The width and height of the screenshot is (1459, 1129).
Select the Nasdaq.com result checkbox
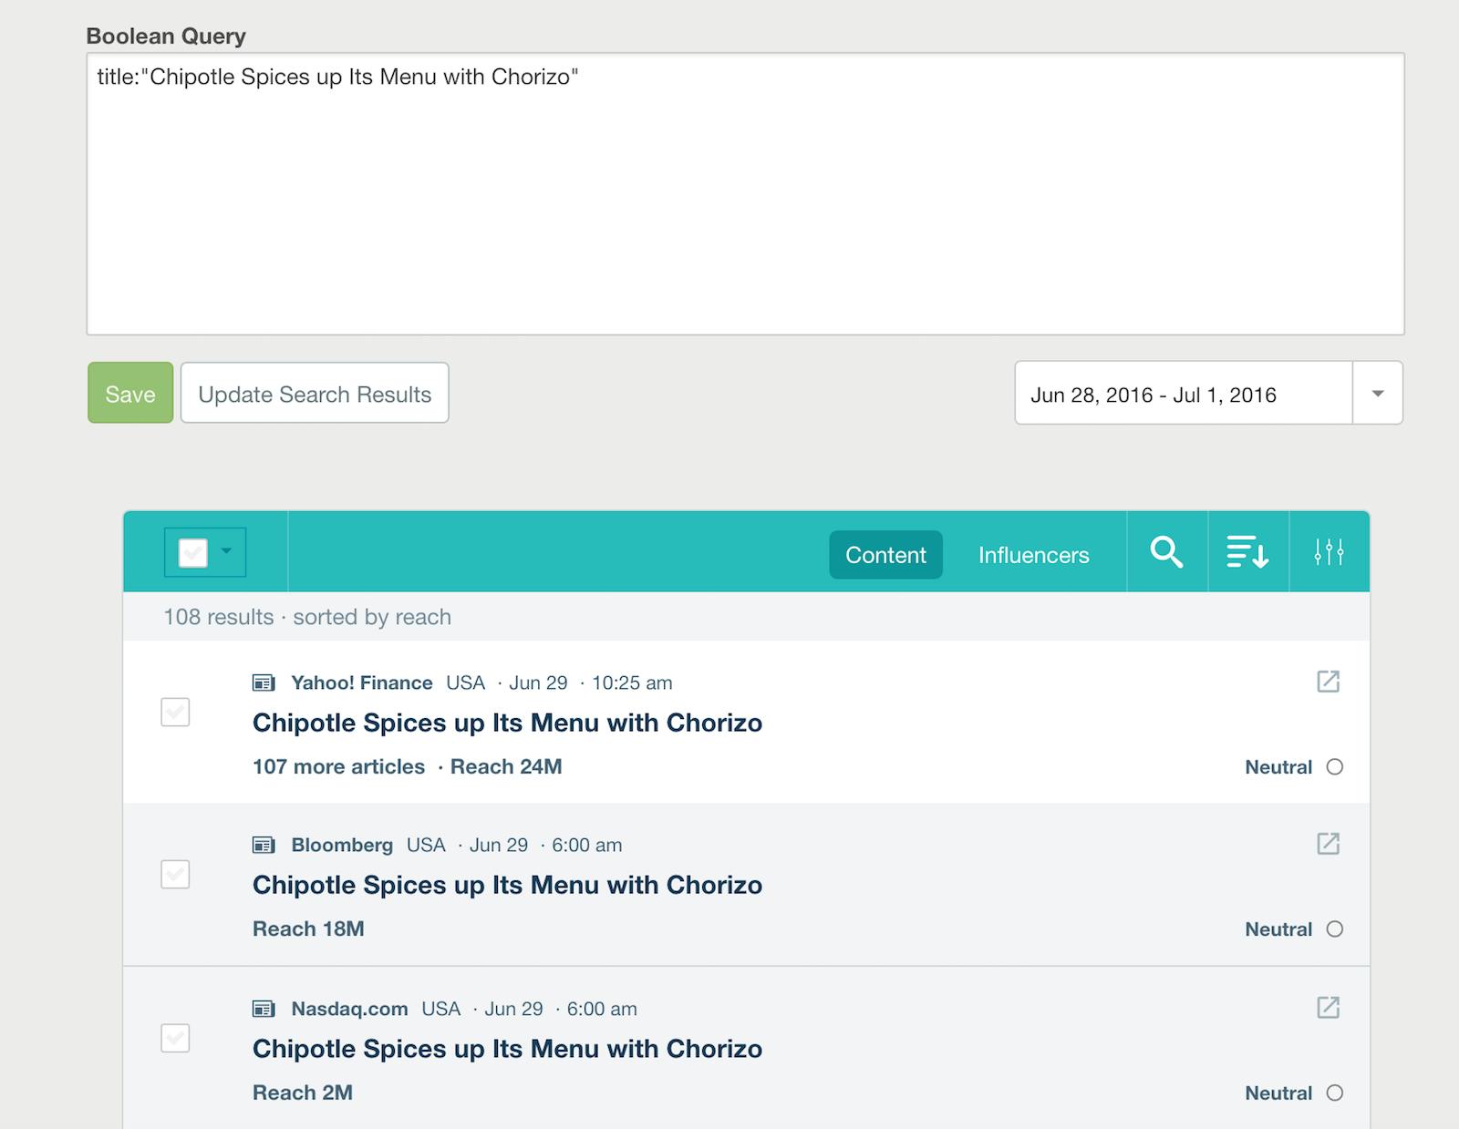[175, 1038]
